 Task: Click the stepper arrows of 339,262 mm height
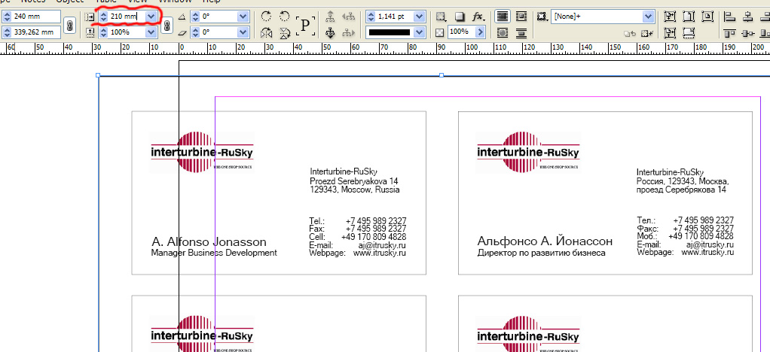pos(6,32)
